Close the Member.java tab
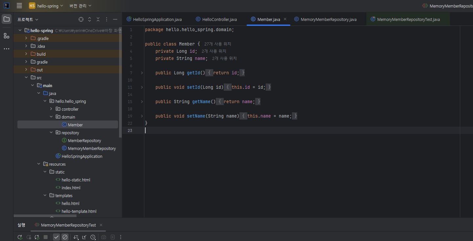Screen dimensions: 473x241 click(x=285, y=19)
